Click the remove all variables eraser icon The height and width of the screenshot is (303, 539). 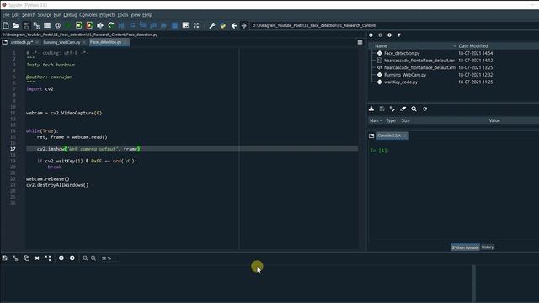point(403,109)
